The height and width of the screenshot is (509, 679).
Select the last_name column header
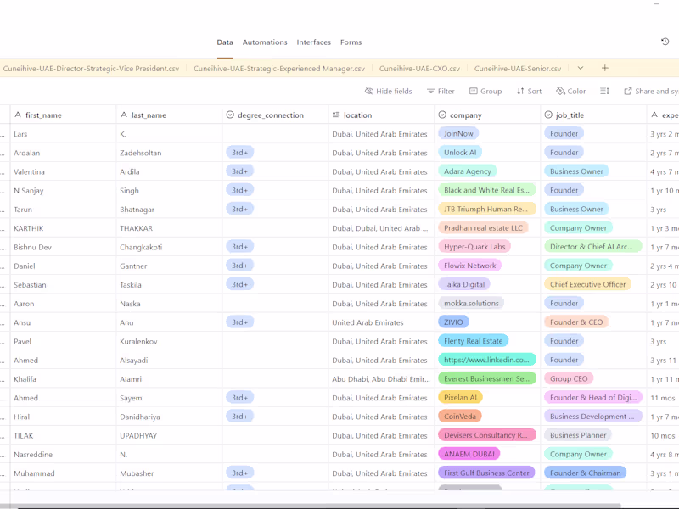click(169, 115)
